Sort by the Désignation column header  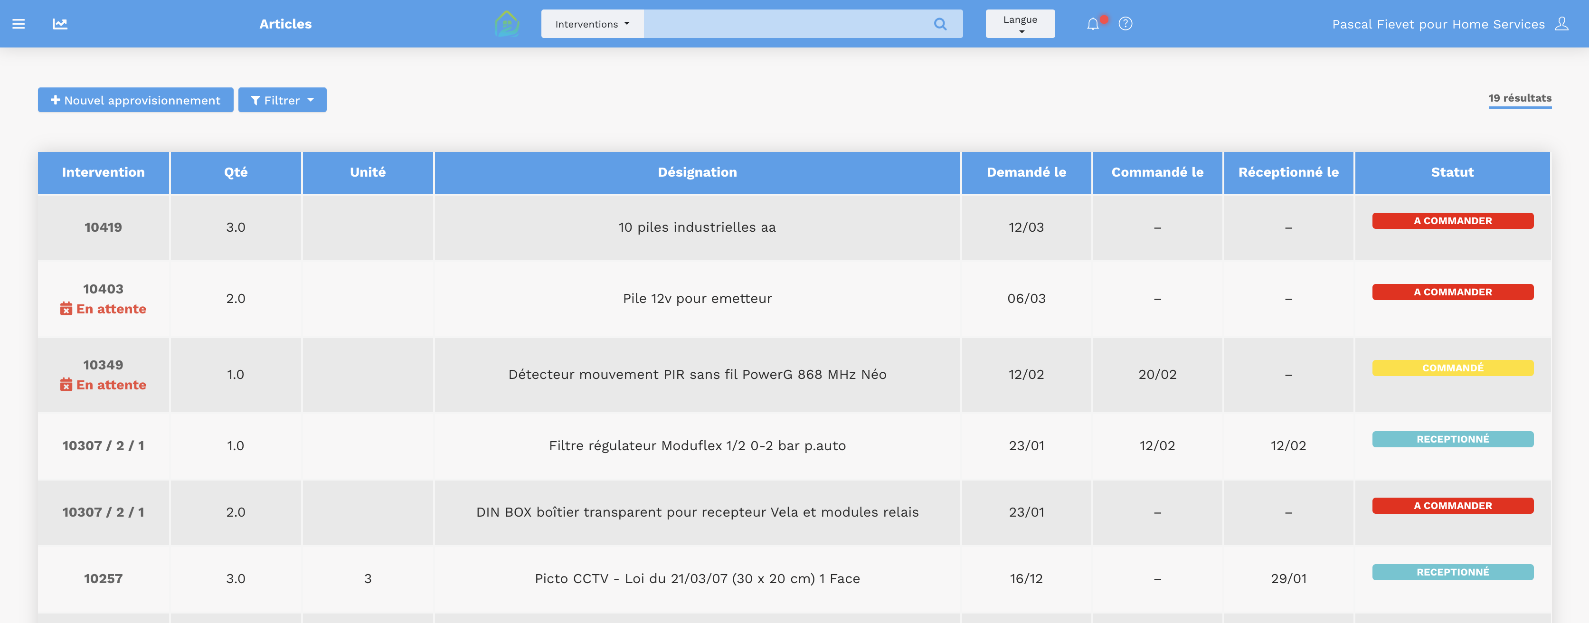[697, 173]
